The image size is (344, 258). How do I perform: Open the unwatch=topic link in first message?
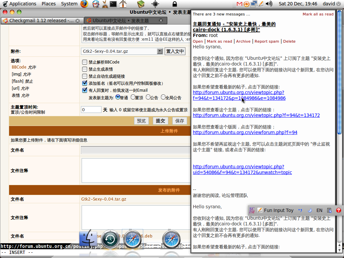point(242,169)
